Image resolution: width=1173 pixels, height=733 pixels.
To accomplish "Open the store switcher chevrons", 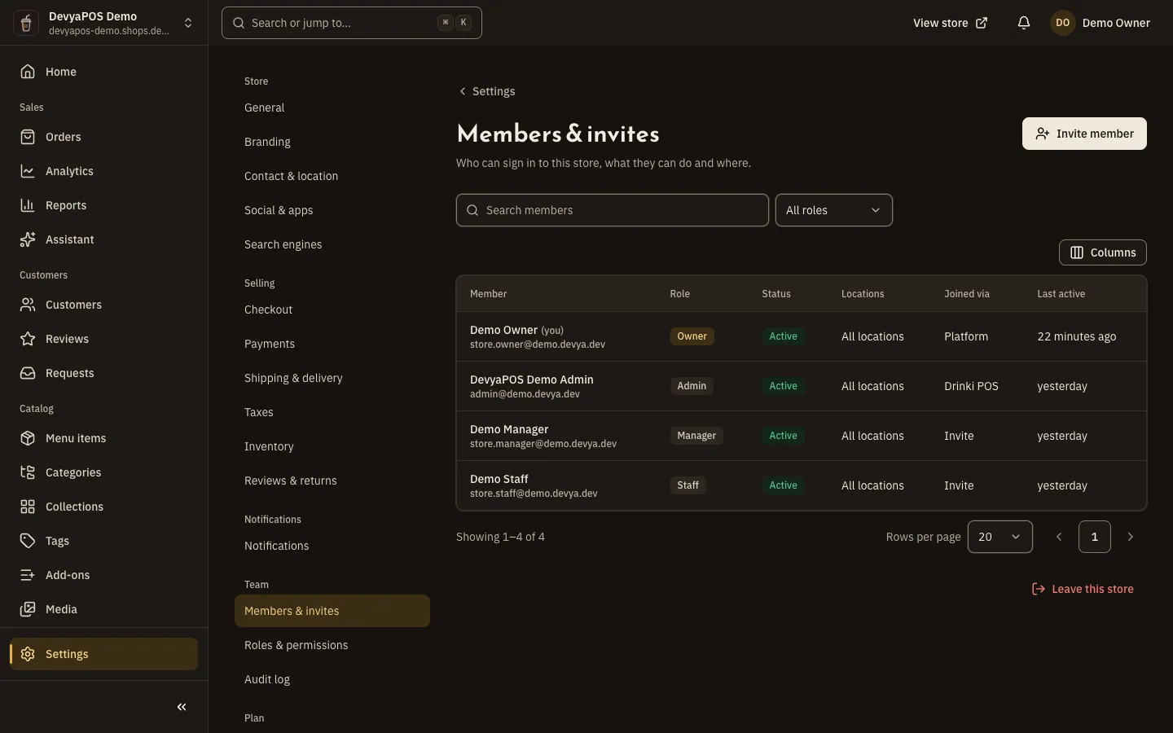I will 188,23.
